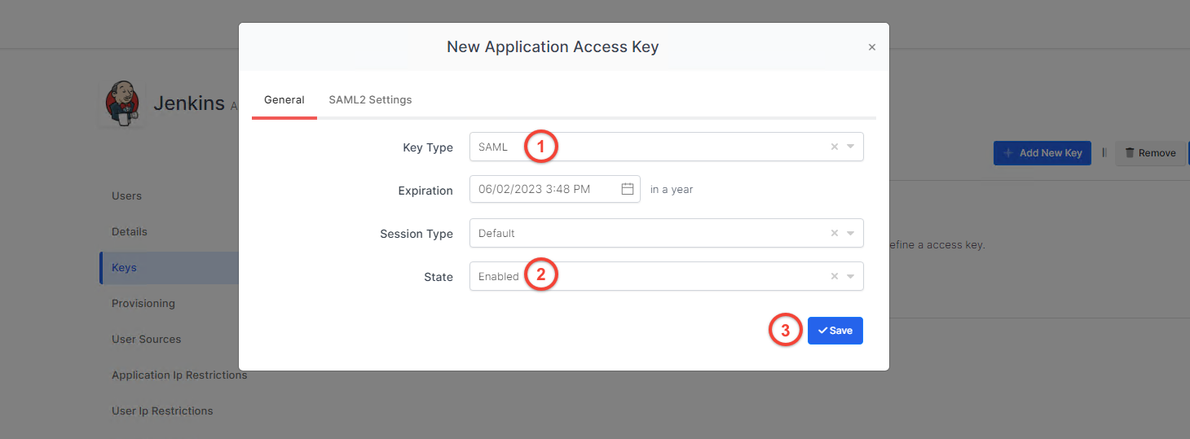The height and width of the screenshot is (439, 1190).
Task: Clear the Default Session Type value
Action: pos(834,233)
